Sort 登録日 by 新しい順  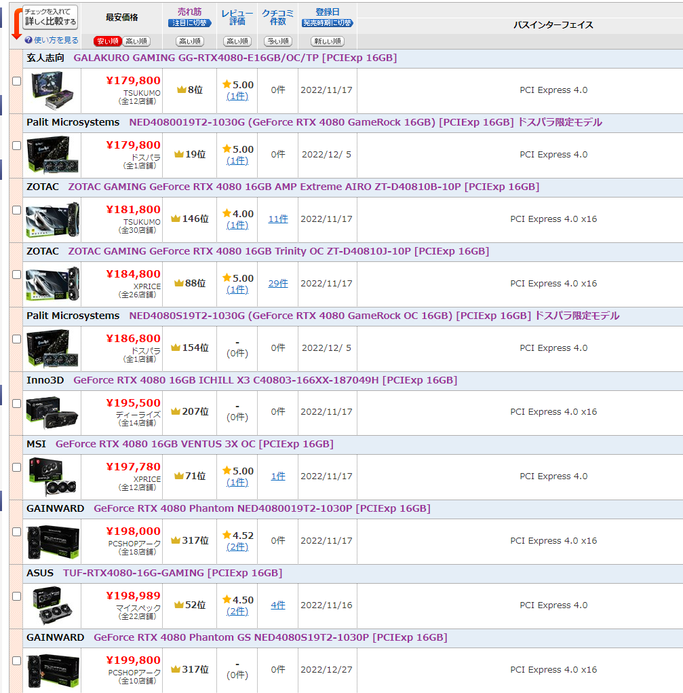point(328,41)
